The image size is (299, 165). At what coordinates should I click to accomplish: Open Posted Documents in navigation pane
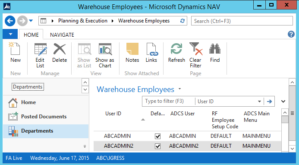coord(46,117)
